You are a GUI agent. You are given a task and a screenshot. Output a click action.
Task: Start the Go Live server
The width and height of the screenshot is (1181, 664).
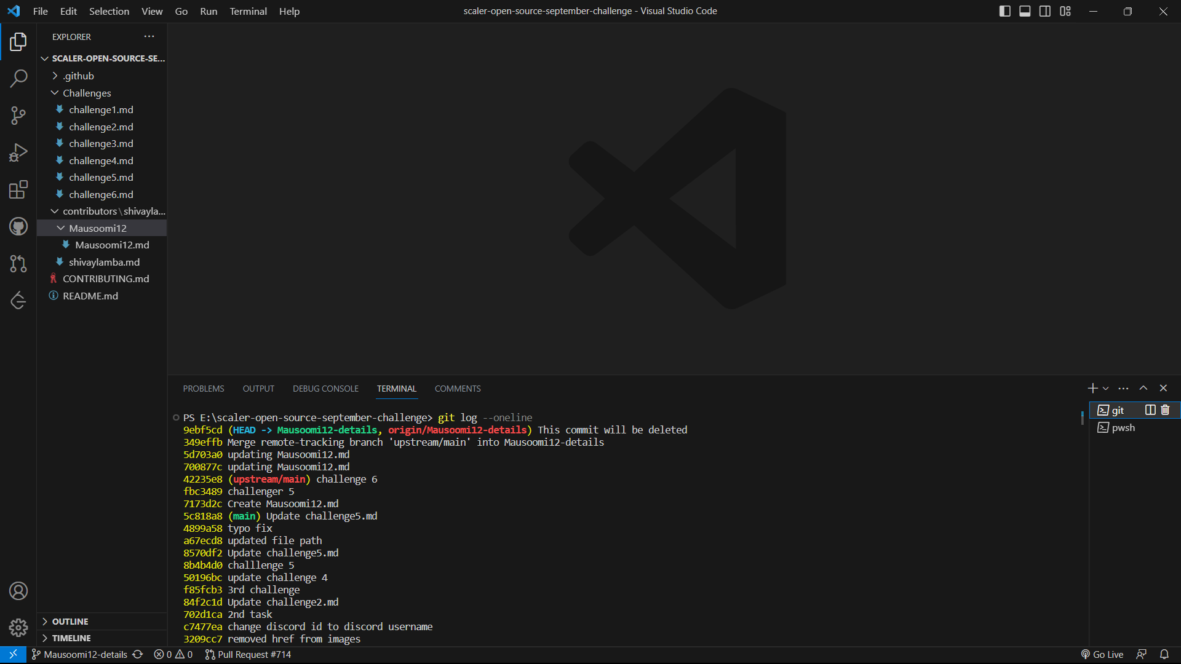(1102, 654)
